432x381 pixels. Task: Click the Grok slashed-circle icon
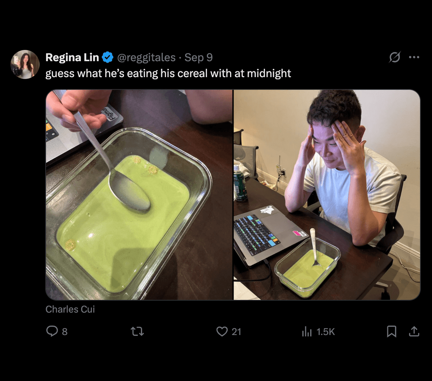394,58
